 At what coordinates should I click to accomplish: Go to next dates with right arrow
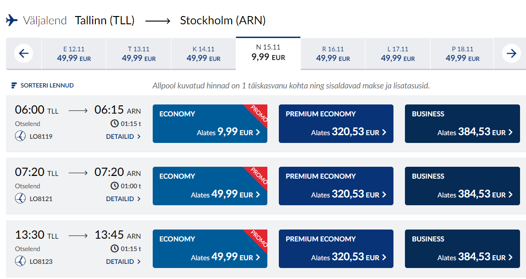point(511,53)
